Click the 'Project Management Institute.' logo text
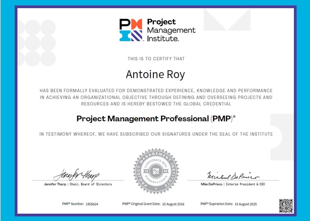The width and height of the screenshot is (310, 221). pyautogui.click(x=171, y=30)
